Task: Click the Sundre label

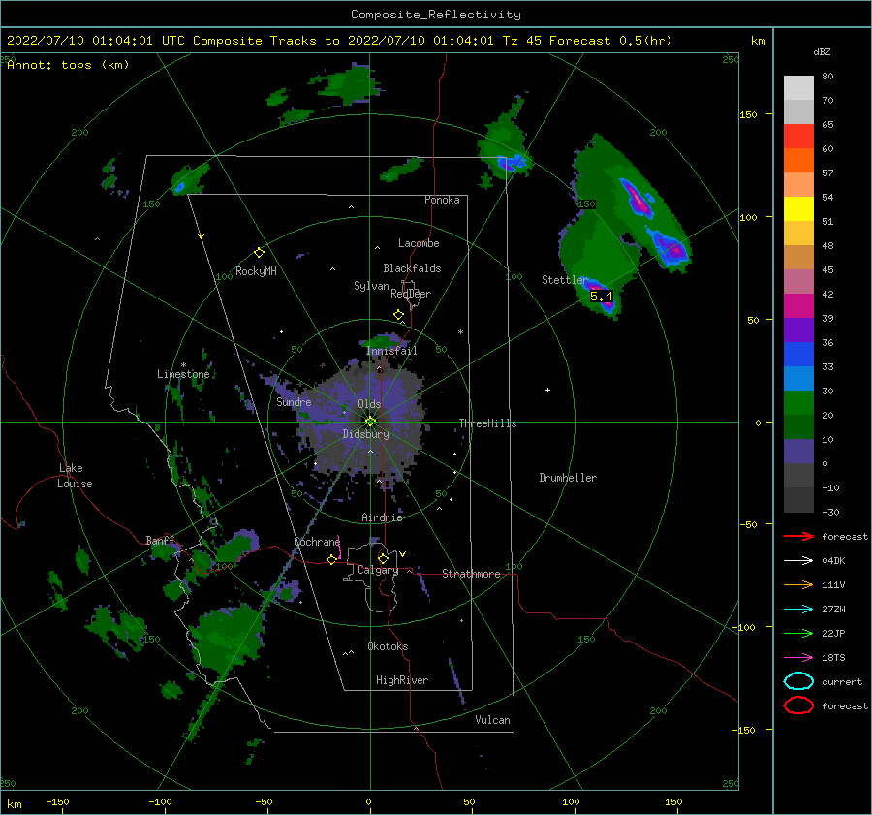Action: 295,402
